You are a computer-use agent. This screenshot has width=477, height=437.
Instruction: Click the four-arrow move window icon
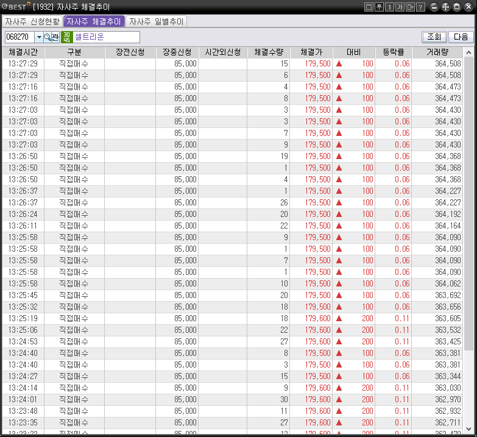point(445,7)
